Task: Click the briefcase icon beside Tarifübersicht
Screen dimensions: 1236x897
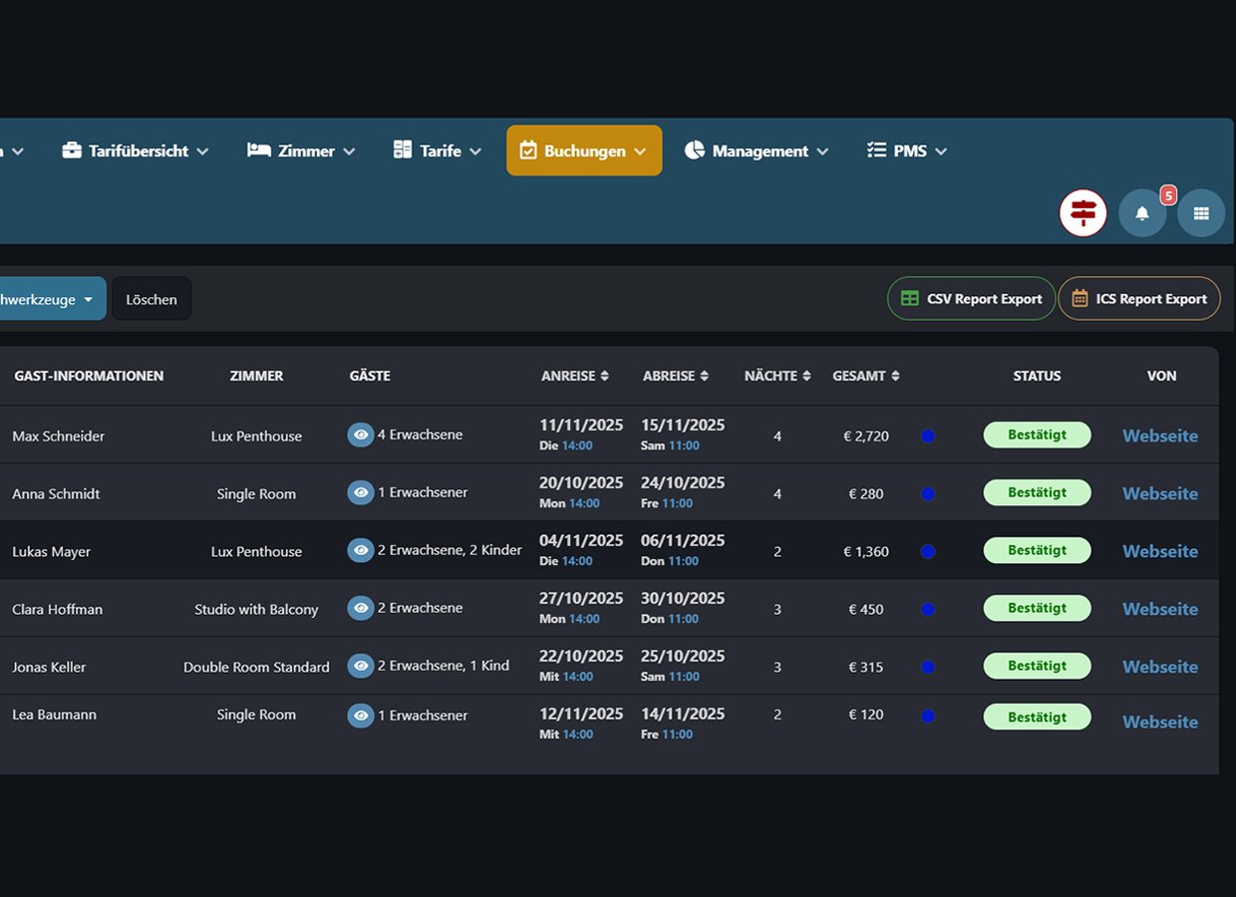Action: [x=72, y=150]
